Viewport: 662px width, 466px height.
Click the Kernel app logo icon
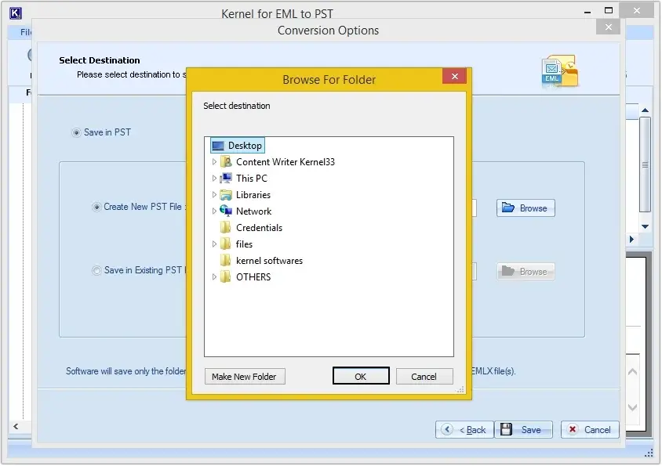(15, 13)
